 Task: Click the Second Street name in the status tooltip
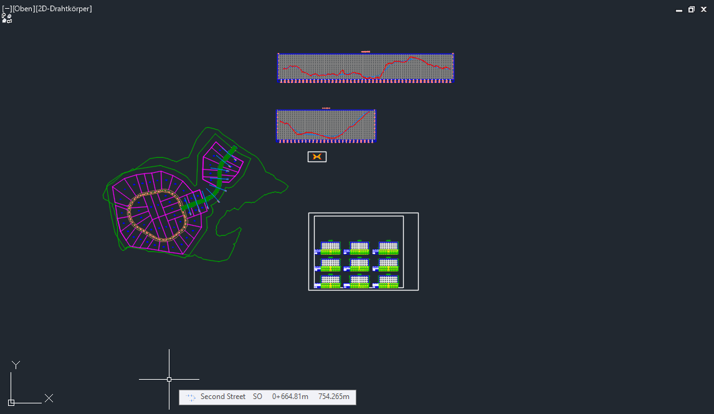pyautogui.click(x=222, y=397)
